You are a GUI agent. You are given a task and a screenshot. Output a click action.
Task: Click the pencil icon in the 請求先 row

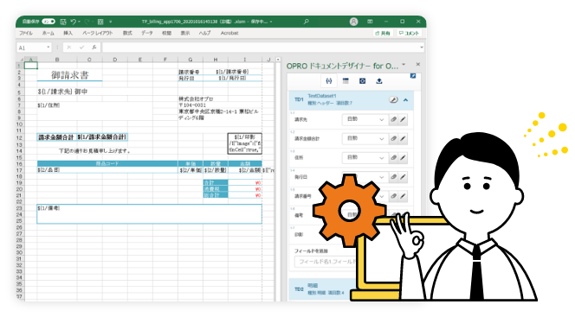(x=403, y=119)
